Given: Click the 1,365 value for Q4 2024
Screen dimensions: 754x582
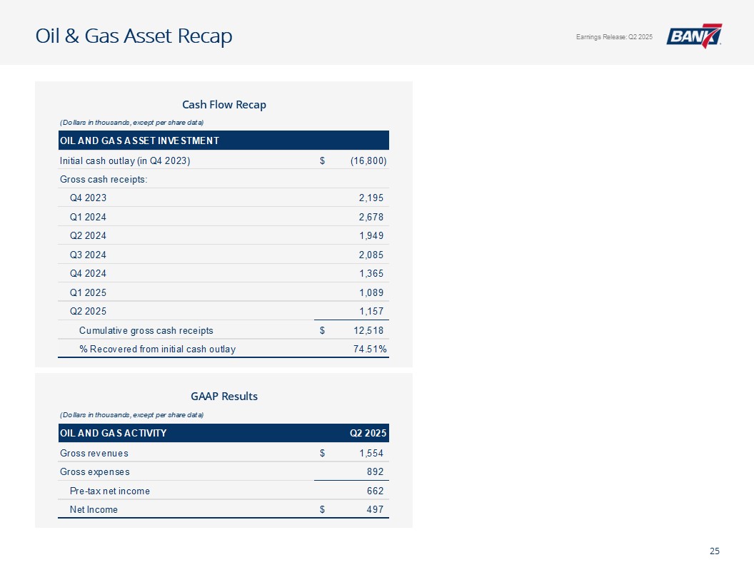Looking at the screenshot, I should pyautogui.click(x=371, y=273).
